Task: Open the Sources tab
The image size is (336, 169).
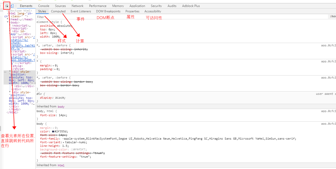Action: pyautogui.click(x=60, y=6)
